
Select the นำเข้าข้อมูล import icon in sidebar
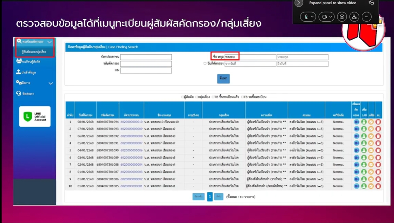click(19, 72)
